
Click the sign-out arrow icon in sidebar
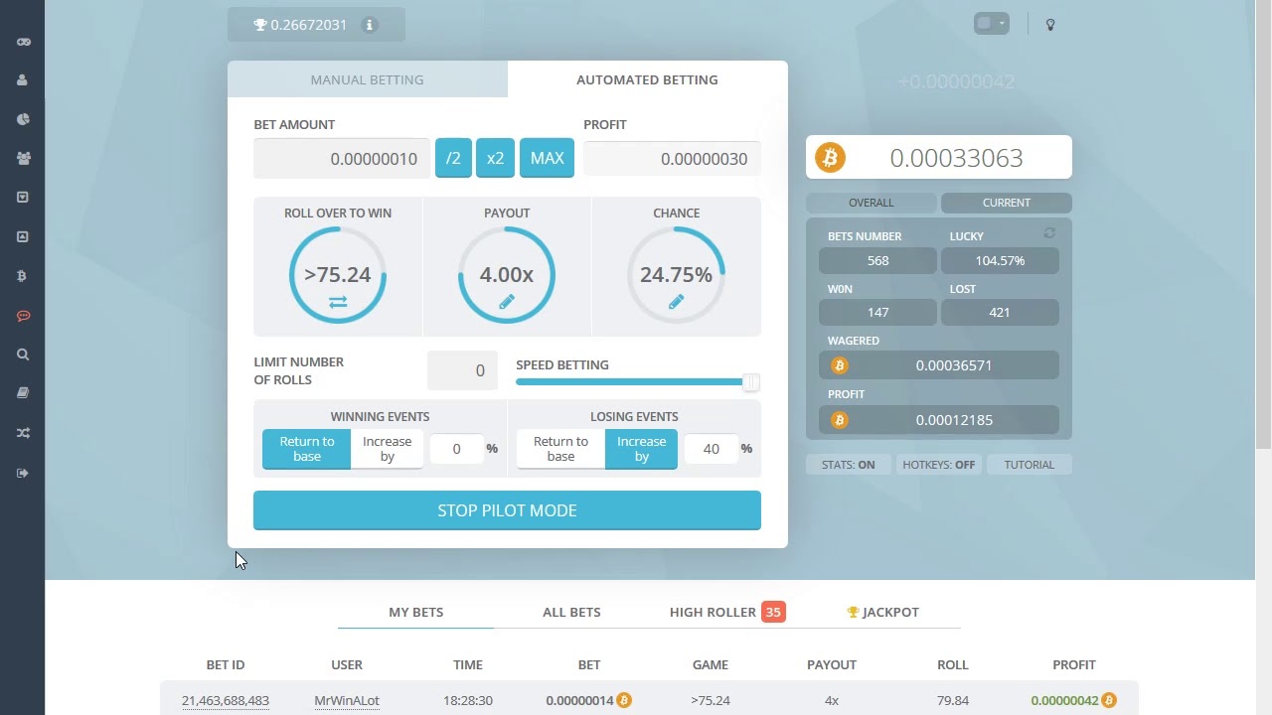(x=23, y=473)
